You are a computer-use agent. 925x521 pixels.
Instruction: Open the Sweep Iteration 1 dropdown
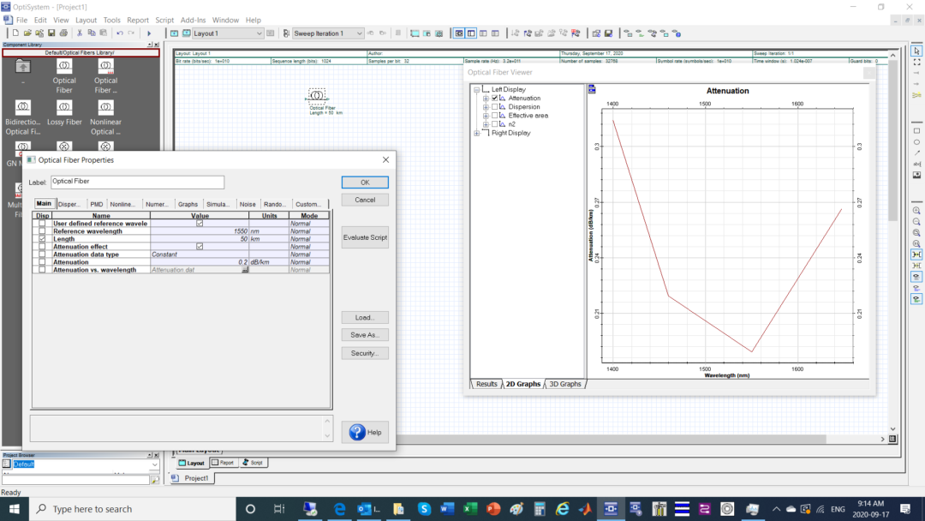pos(360,33)
